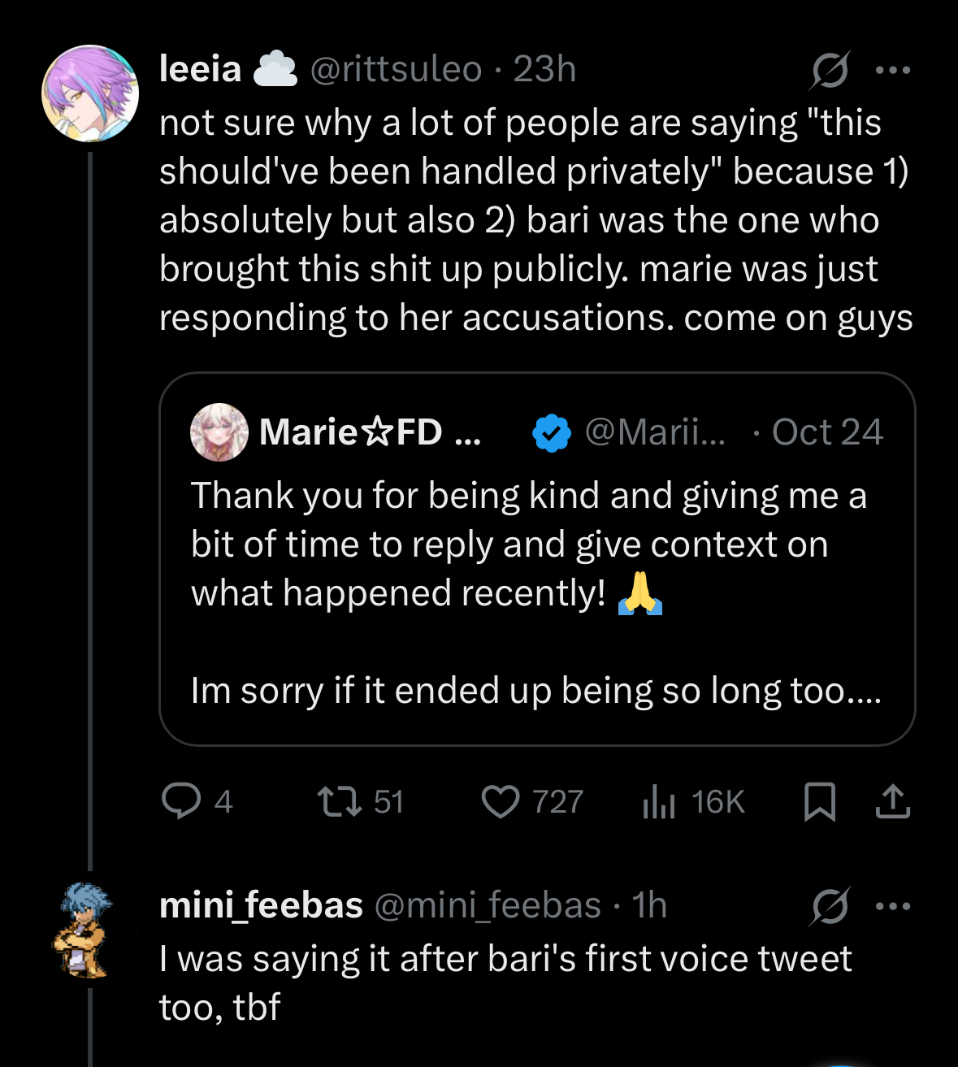Click the blue verified badge in the quote
Viewport: 958px width, 1067px height.
(x=552, y=432)
